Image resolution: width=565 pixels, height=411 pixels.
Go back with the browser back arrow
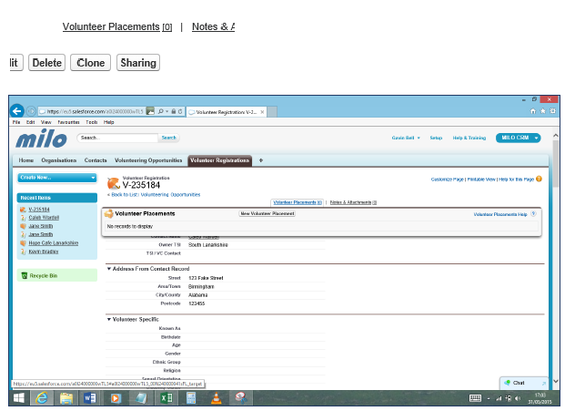[16, 111]
